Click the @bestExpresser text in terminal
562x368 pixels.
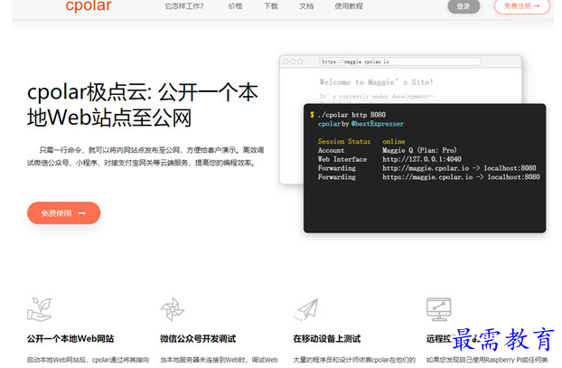tap(378, 124)
